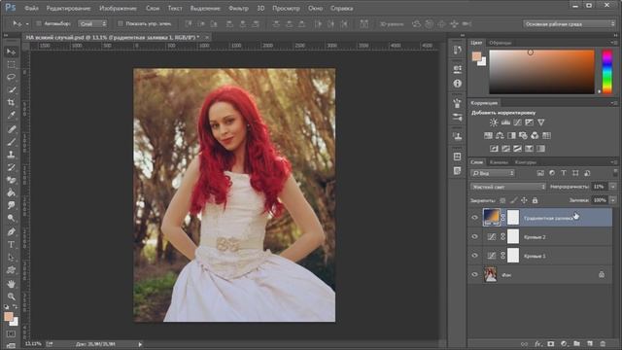Add layer mask from Layers panel bottom

[x=551, y=343]
